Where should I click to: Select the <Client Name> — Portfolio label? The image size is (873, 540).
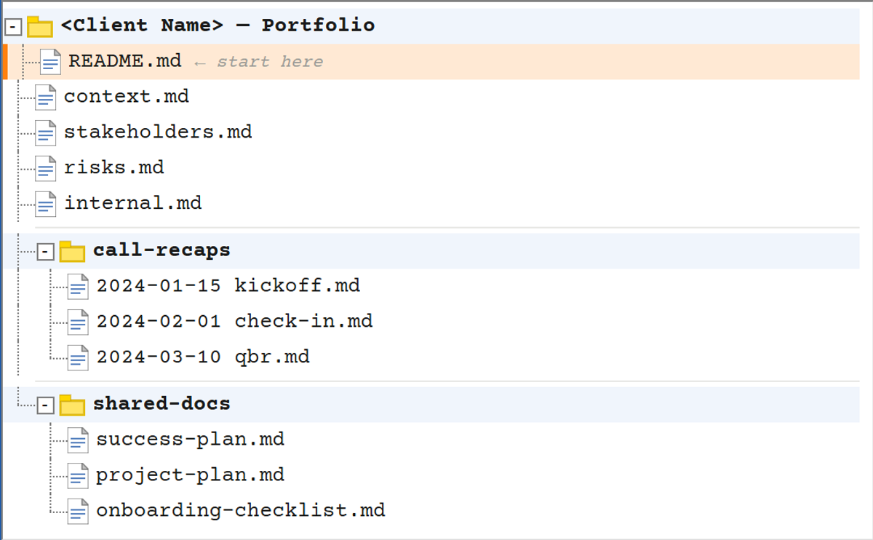click(x=218, y=25)
